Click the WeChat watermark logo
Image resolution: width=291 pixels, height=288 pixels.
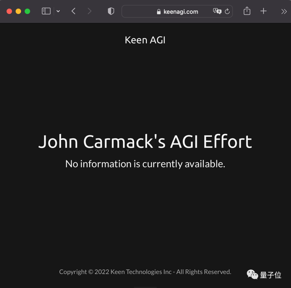(252, 274)
